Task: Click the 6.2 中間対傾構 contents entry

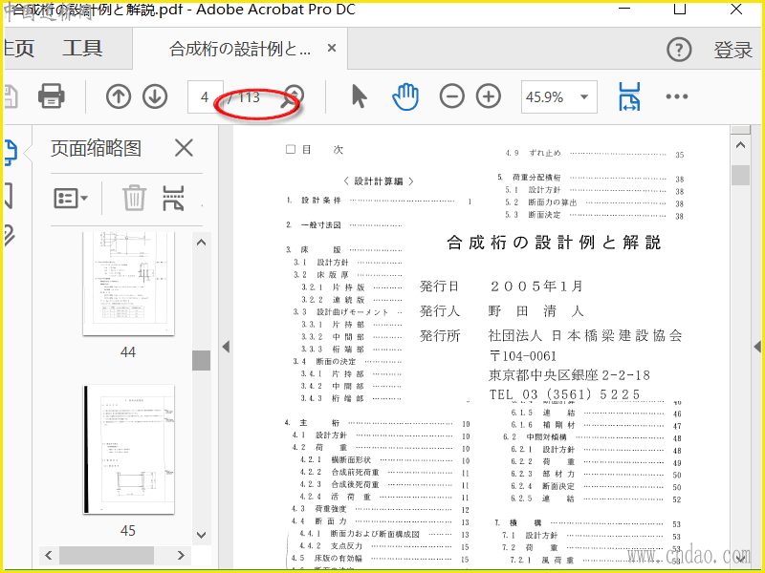Action: (x=592, y=437)
